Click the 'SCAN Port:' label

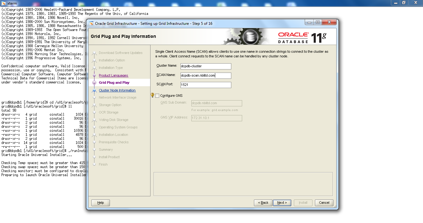[165, 84]
